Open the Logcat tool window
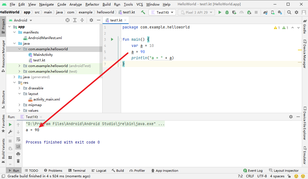308x179 pixels. click(x=99, y=171)
